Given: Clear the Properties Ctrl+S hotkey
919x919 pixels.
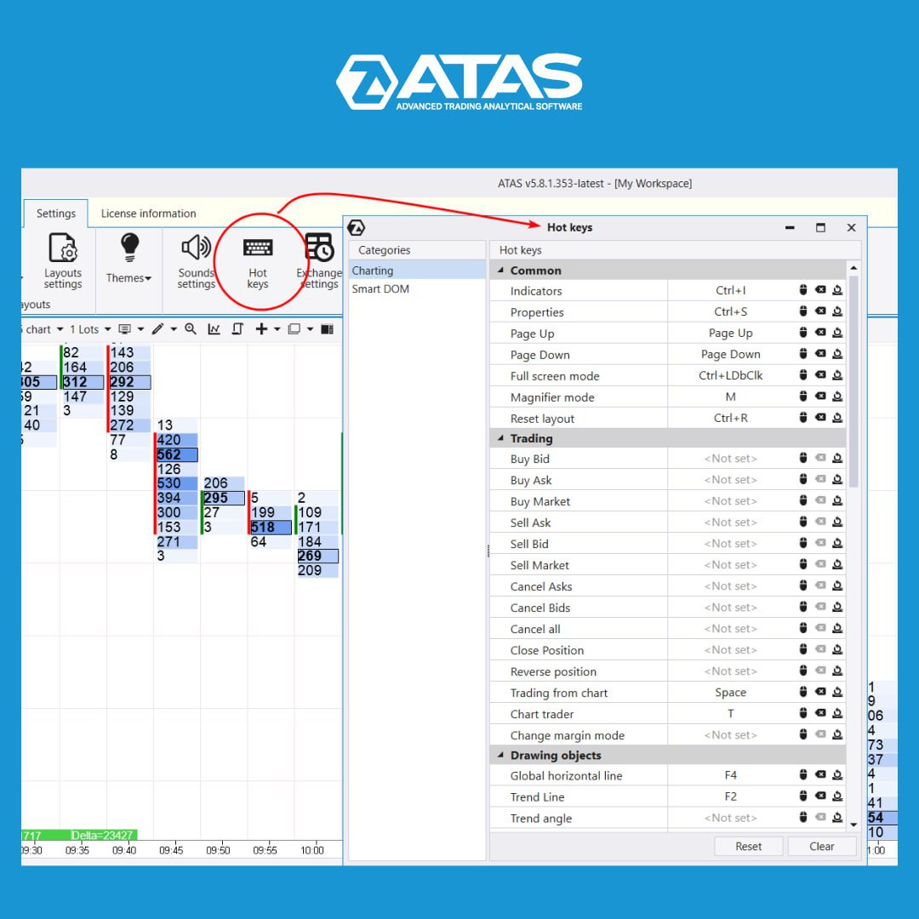Looking at the screenshot, I should coord(820,311).
